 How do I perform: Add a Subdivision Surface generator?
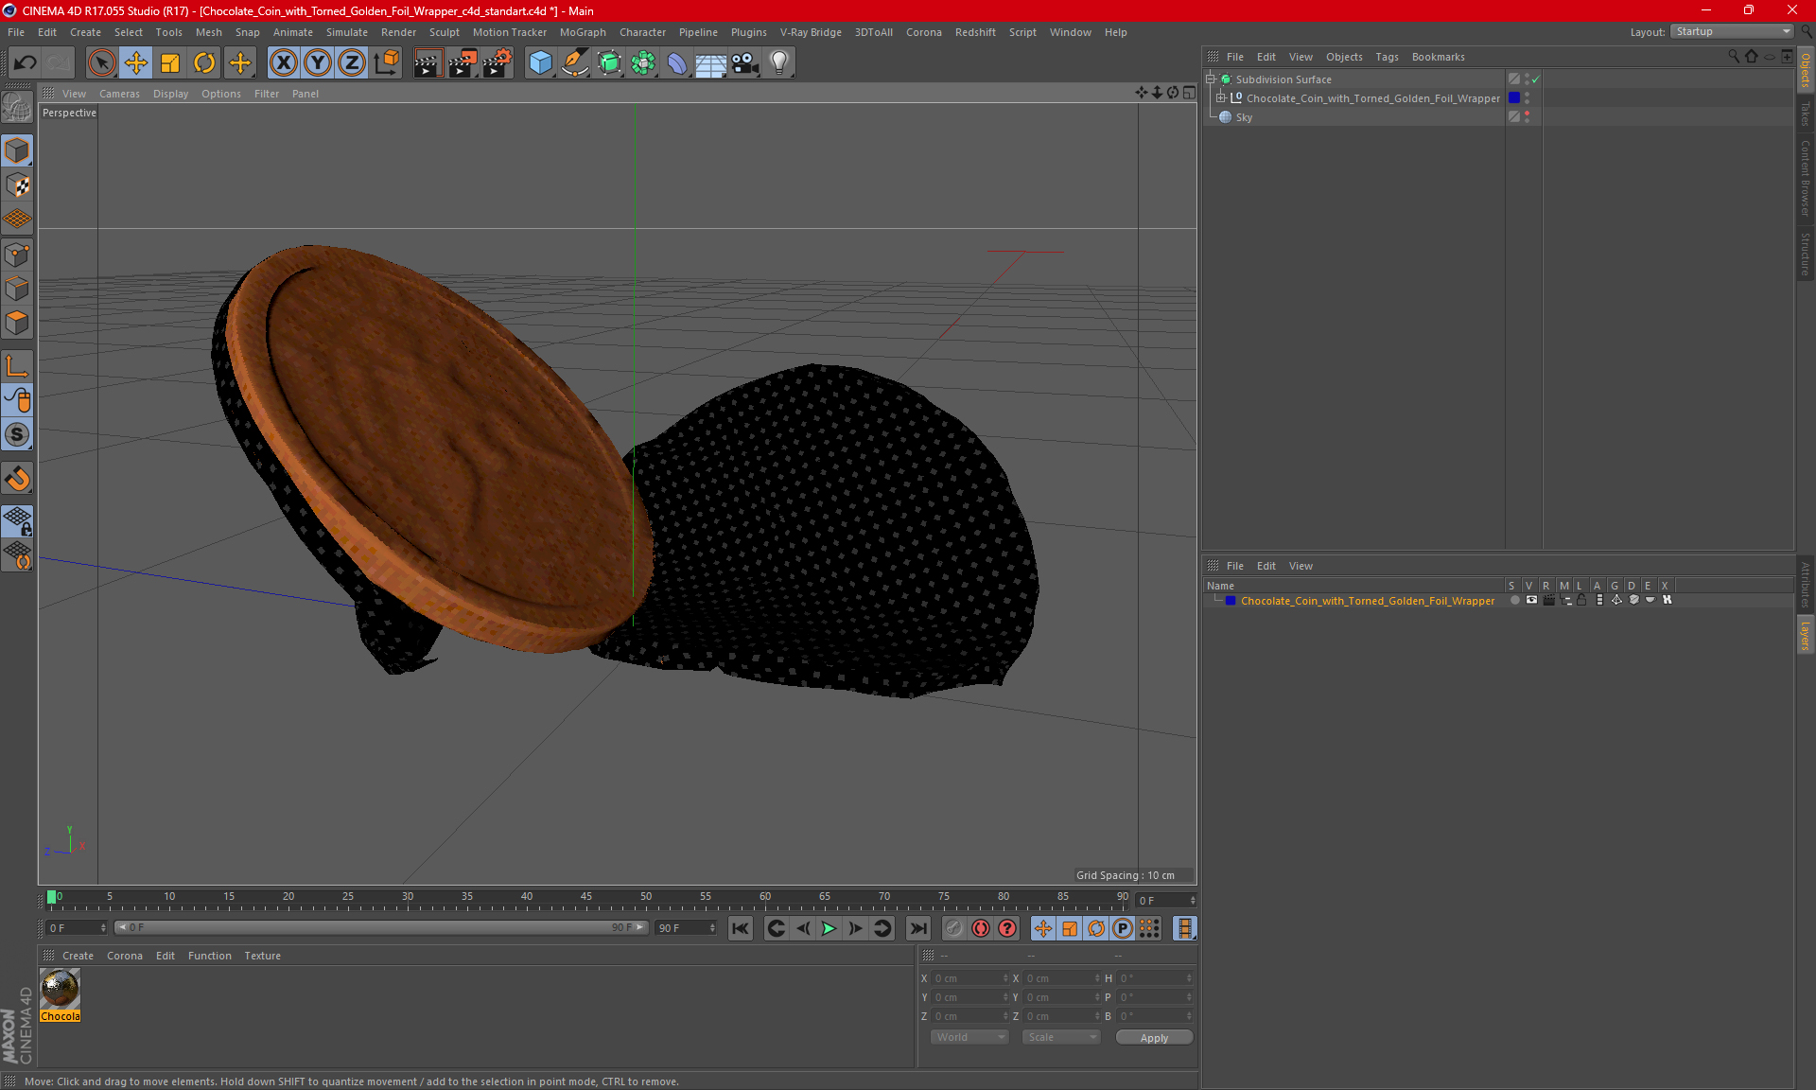tap(609, 63)
